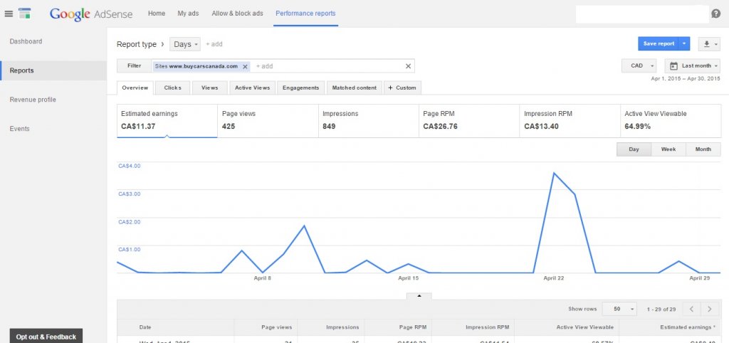
Task: Open the Allow & block ads menu
Action: click(x=237, y=14)
